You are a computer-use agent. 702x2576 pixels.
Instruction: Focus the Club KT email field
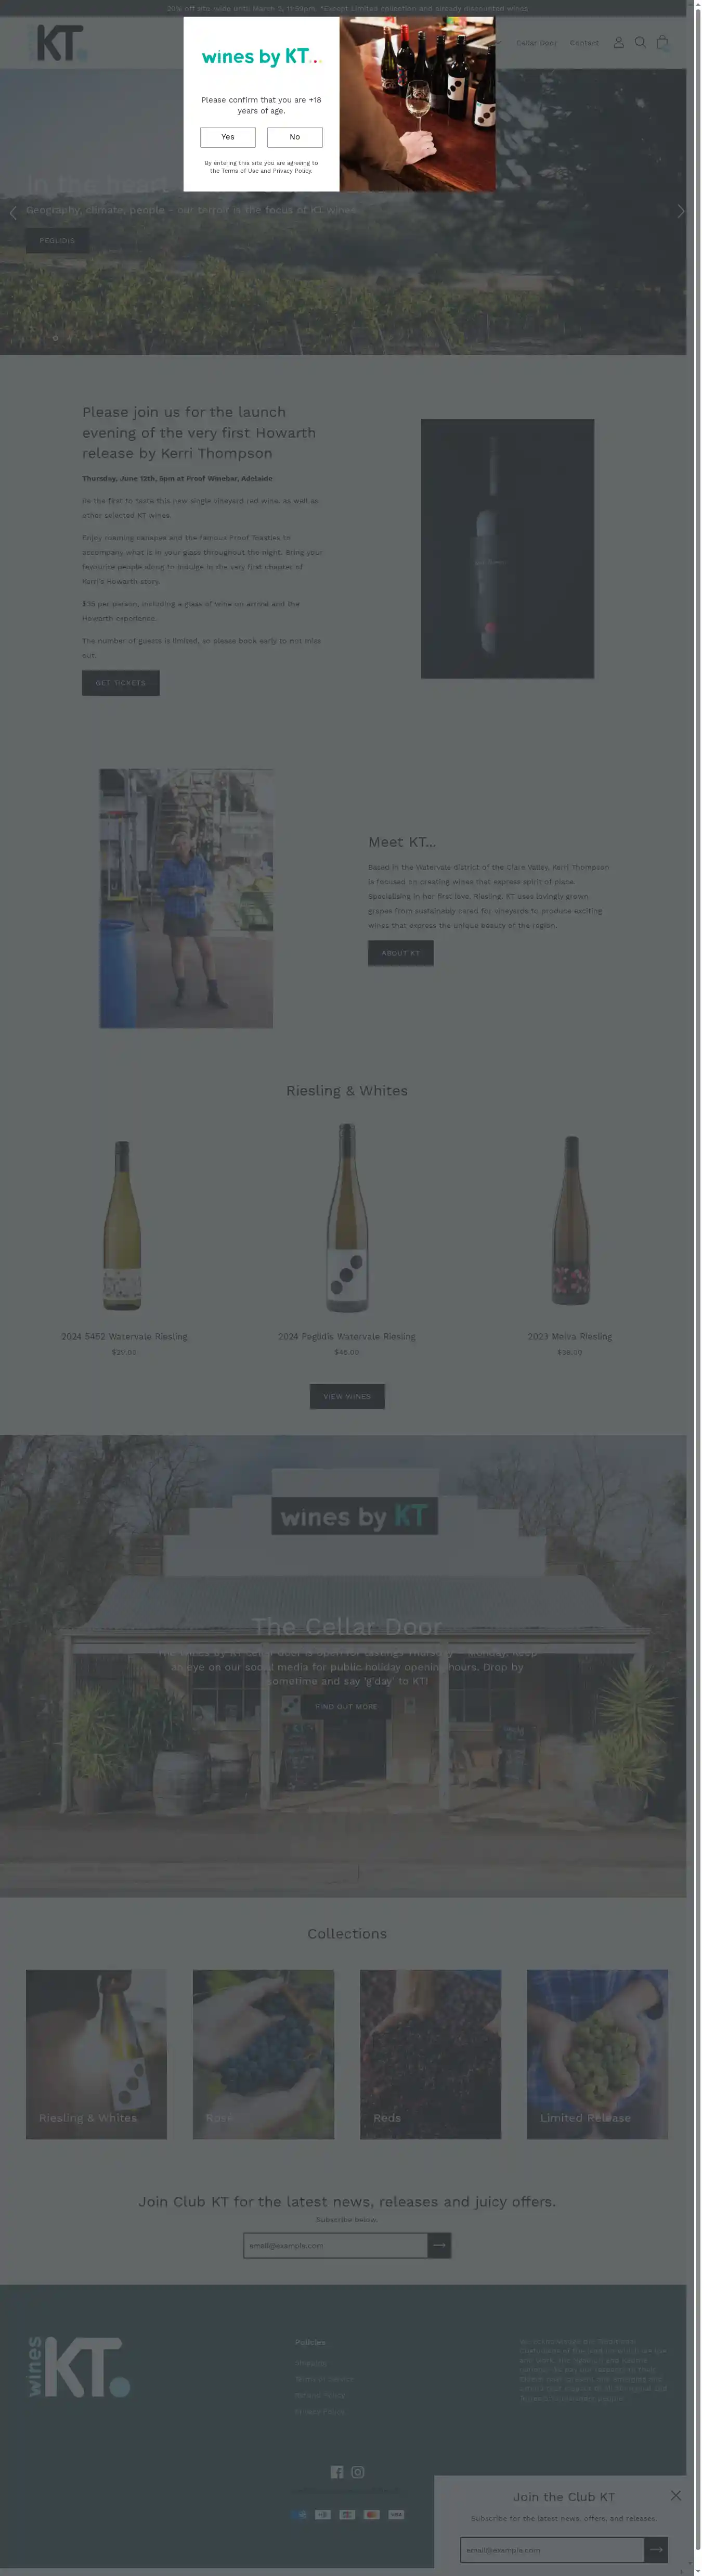335,2245
